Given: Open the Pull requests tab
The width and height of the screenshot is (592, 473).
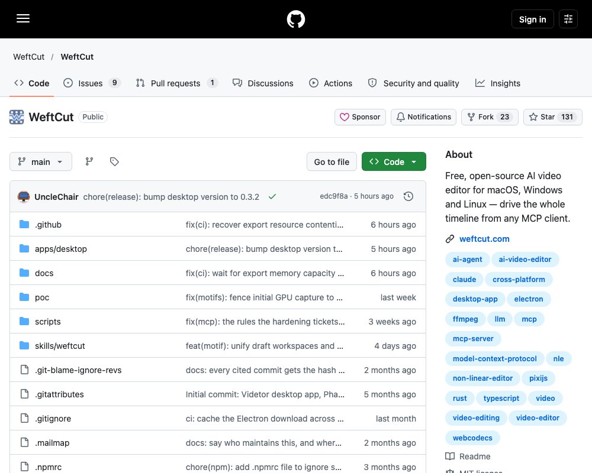Looking at the screenshot, I should click(176, 83).
